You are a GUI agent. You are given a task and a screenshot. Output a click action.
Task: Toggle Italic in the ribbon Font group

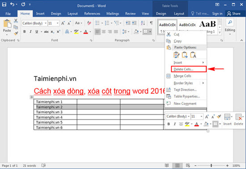(x=30, y=32)
